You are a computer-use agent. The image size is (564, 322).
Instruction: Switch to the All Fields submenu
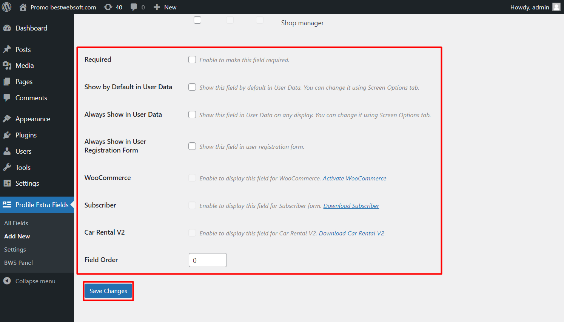(16, 223)
